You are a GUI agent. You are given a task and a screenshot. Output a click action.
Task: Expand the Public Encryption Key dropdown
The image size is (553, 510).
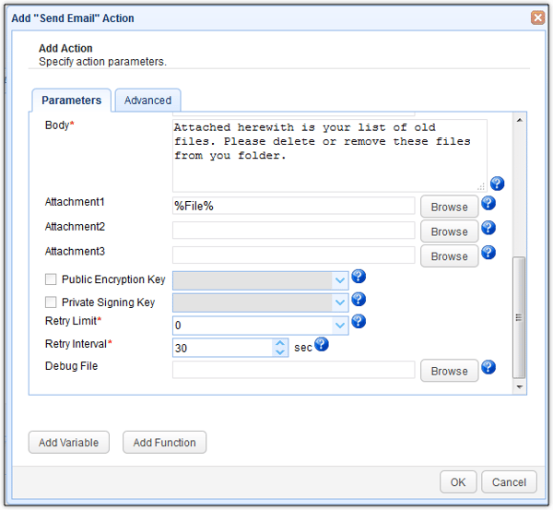point(340,280)
